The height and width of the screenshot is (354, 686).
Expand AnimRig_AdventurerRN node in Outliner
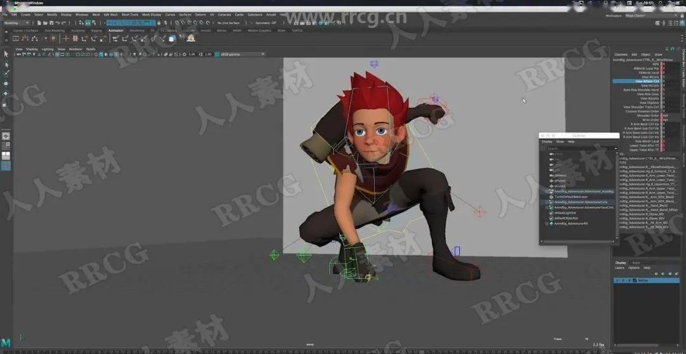(x=547, y=223)
